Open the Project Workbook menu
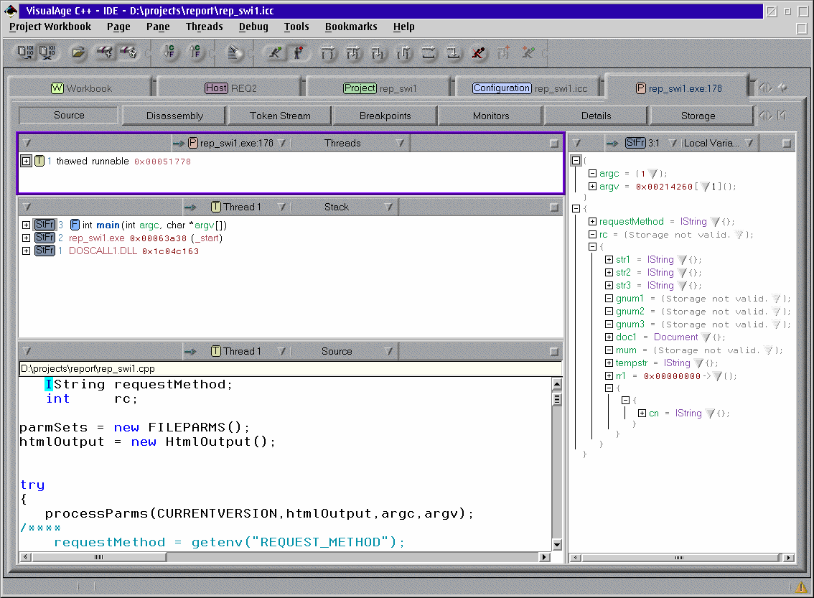This screenshot has width=814, height=598. click(50, 27)
